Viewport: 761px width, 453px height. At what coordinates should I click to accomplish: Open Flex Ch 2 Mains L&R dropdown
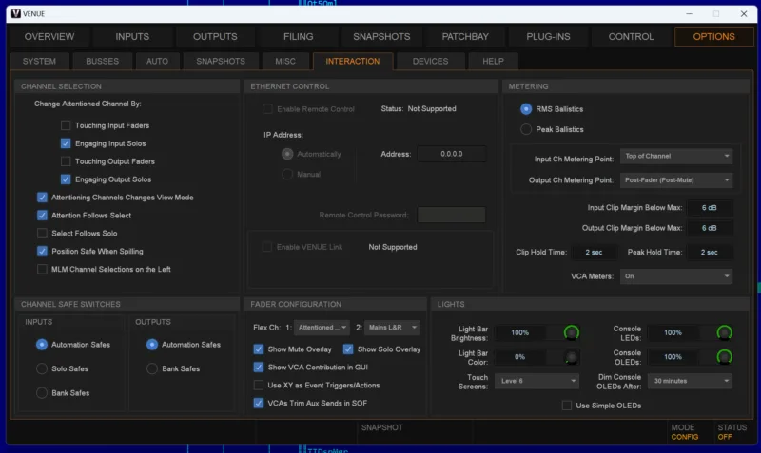point(392,328)
